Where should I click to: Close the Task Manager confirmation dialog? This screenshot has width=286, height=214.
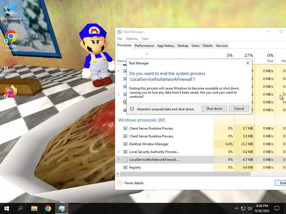pos(247,63)
